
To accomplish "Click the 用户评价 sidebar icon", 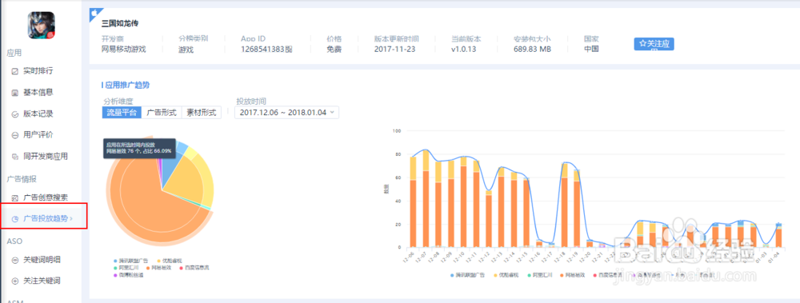I will [14, 135].
